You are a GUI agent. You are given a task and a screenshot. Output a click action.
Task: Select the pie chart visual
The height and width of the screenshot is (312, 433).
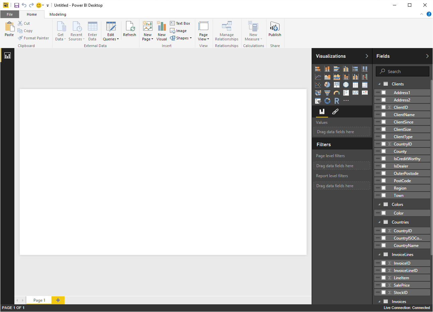pyautogui.click(x=327, y=85)
